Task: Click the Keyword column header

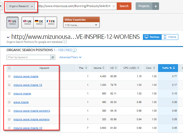Action: (44, 68)
